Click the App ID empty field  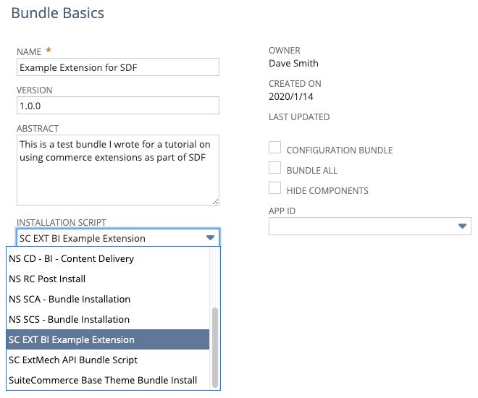pyautogui.click(x=362, y=226)
